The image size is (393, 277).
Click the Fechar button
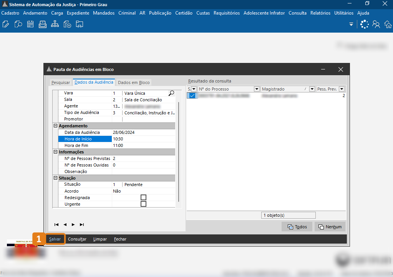tap(120, 239)
